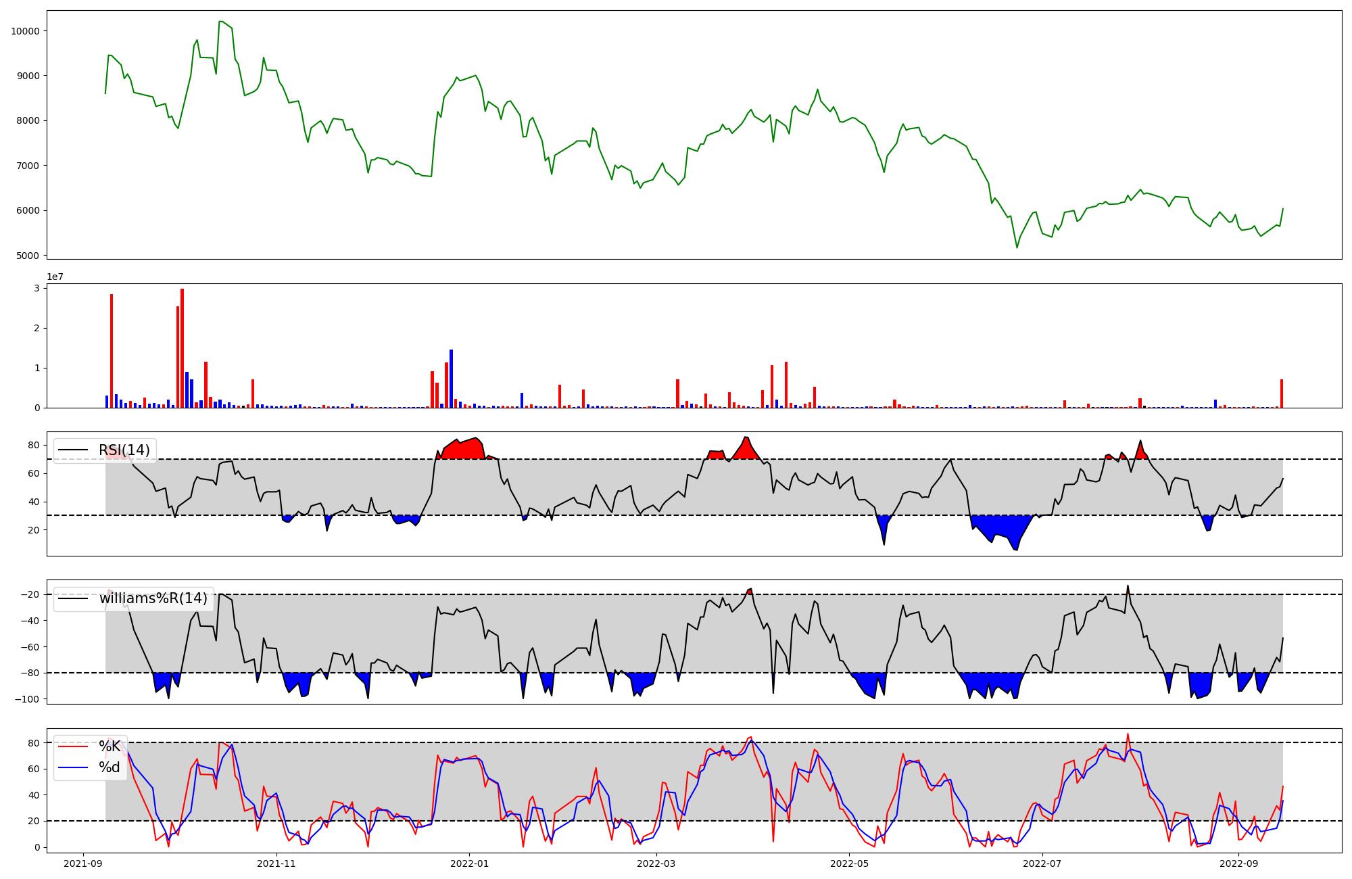Click the 10000 price axis tick label

[25, 31]
